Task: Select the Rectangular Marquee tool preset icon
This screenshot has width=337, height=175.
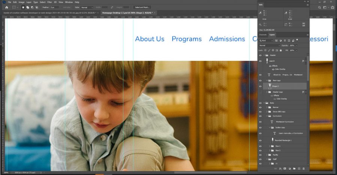Action: click(x=14, y=7)
